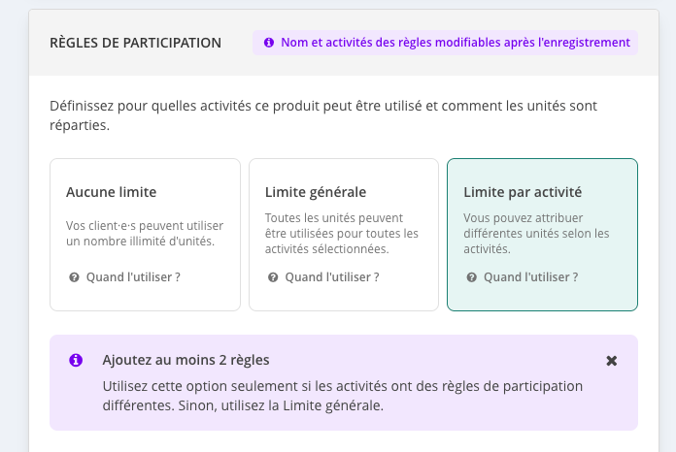Click the purple info icon beside Ajoutez au moins 2 règles
Image resolution: width=676 pixels, height=452 pixels.
click(x=76, y=360)
